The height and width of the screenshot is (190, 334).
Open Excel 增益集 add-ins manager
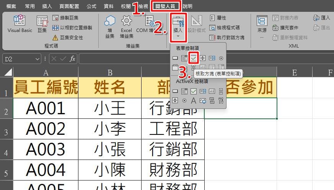point(127,27)
